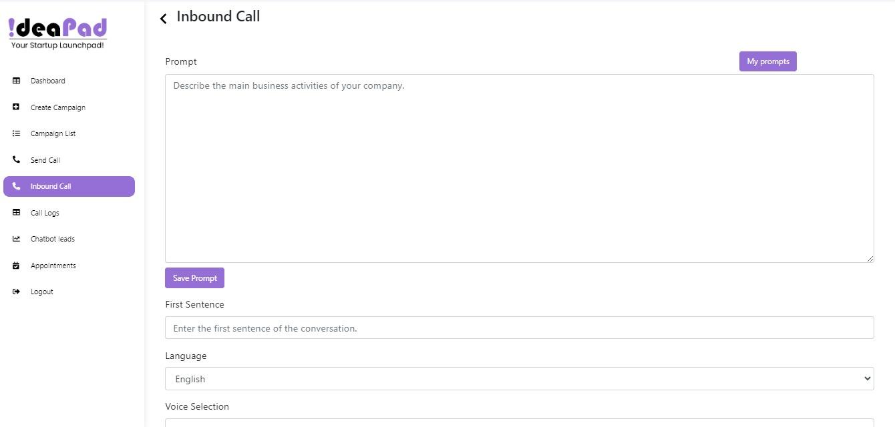
Task: Click the Campaign List bullet-list icon
Action: [17, 133]
